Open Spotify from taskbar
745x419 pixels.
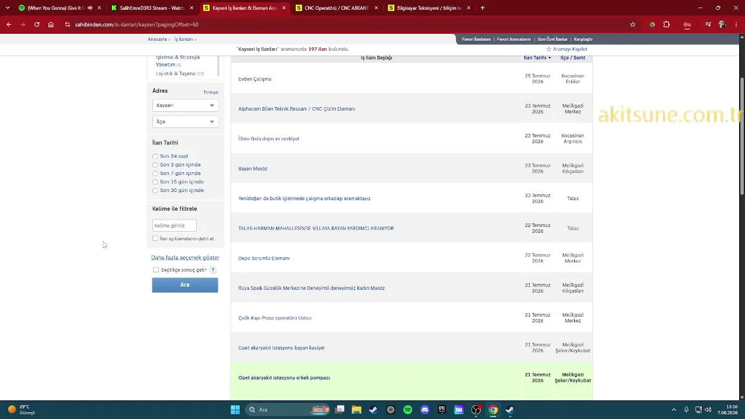point(407,410)
